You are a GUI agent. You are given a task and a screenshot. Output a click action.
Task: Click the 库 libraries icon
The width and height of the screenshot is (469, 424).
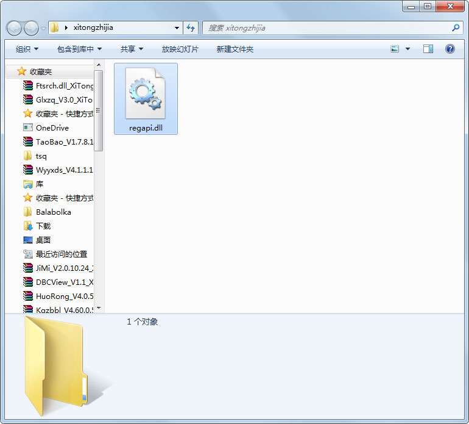28,184
